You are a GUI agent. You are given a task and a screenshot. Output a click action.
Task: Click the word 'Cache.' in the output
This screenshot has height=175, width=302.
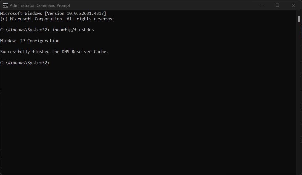[x=101, y=52]
